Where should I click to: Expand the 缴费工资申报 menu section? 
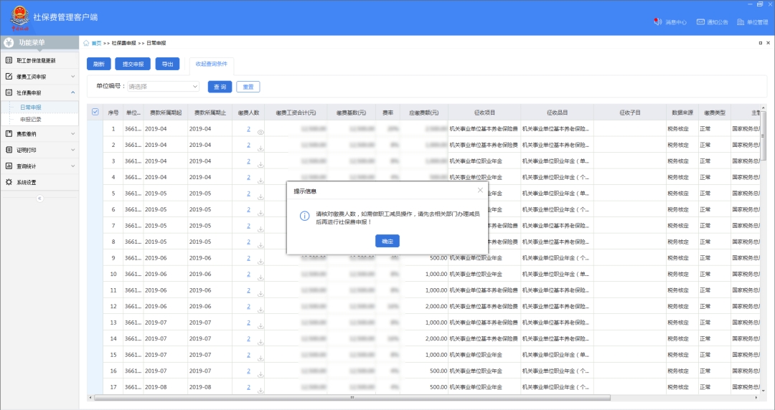coord(72,77)
